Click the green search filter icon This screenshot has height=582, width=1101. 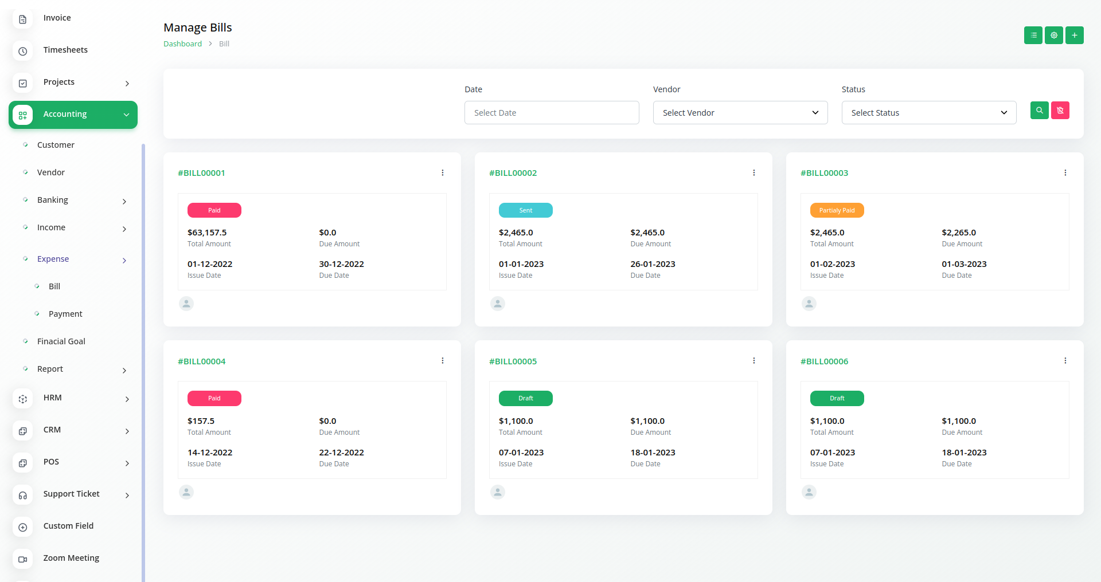click(x=1039, y=111)
